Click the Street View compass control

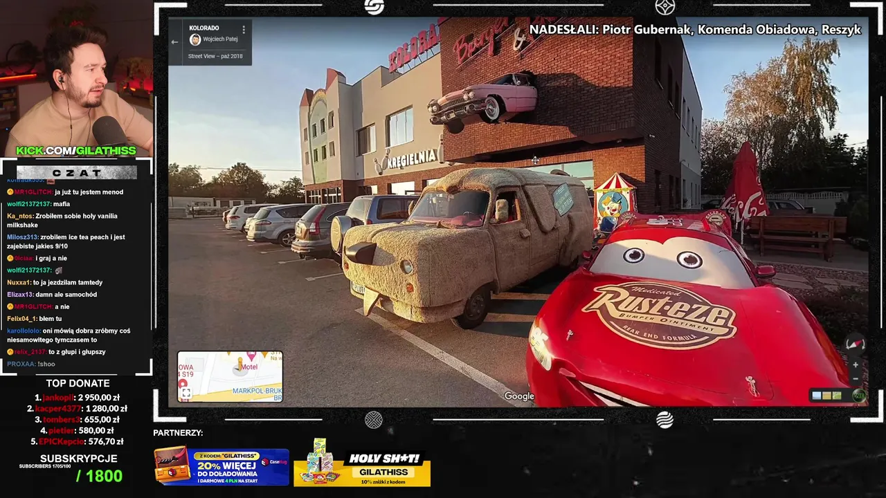[x=856, y=344]
